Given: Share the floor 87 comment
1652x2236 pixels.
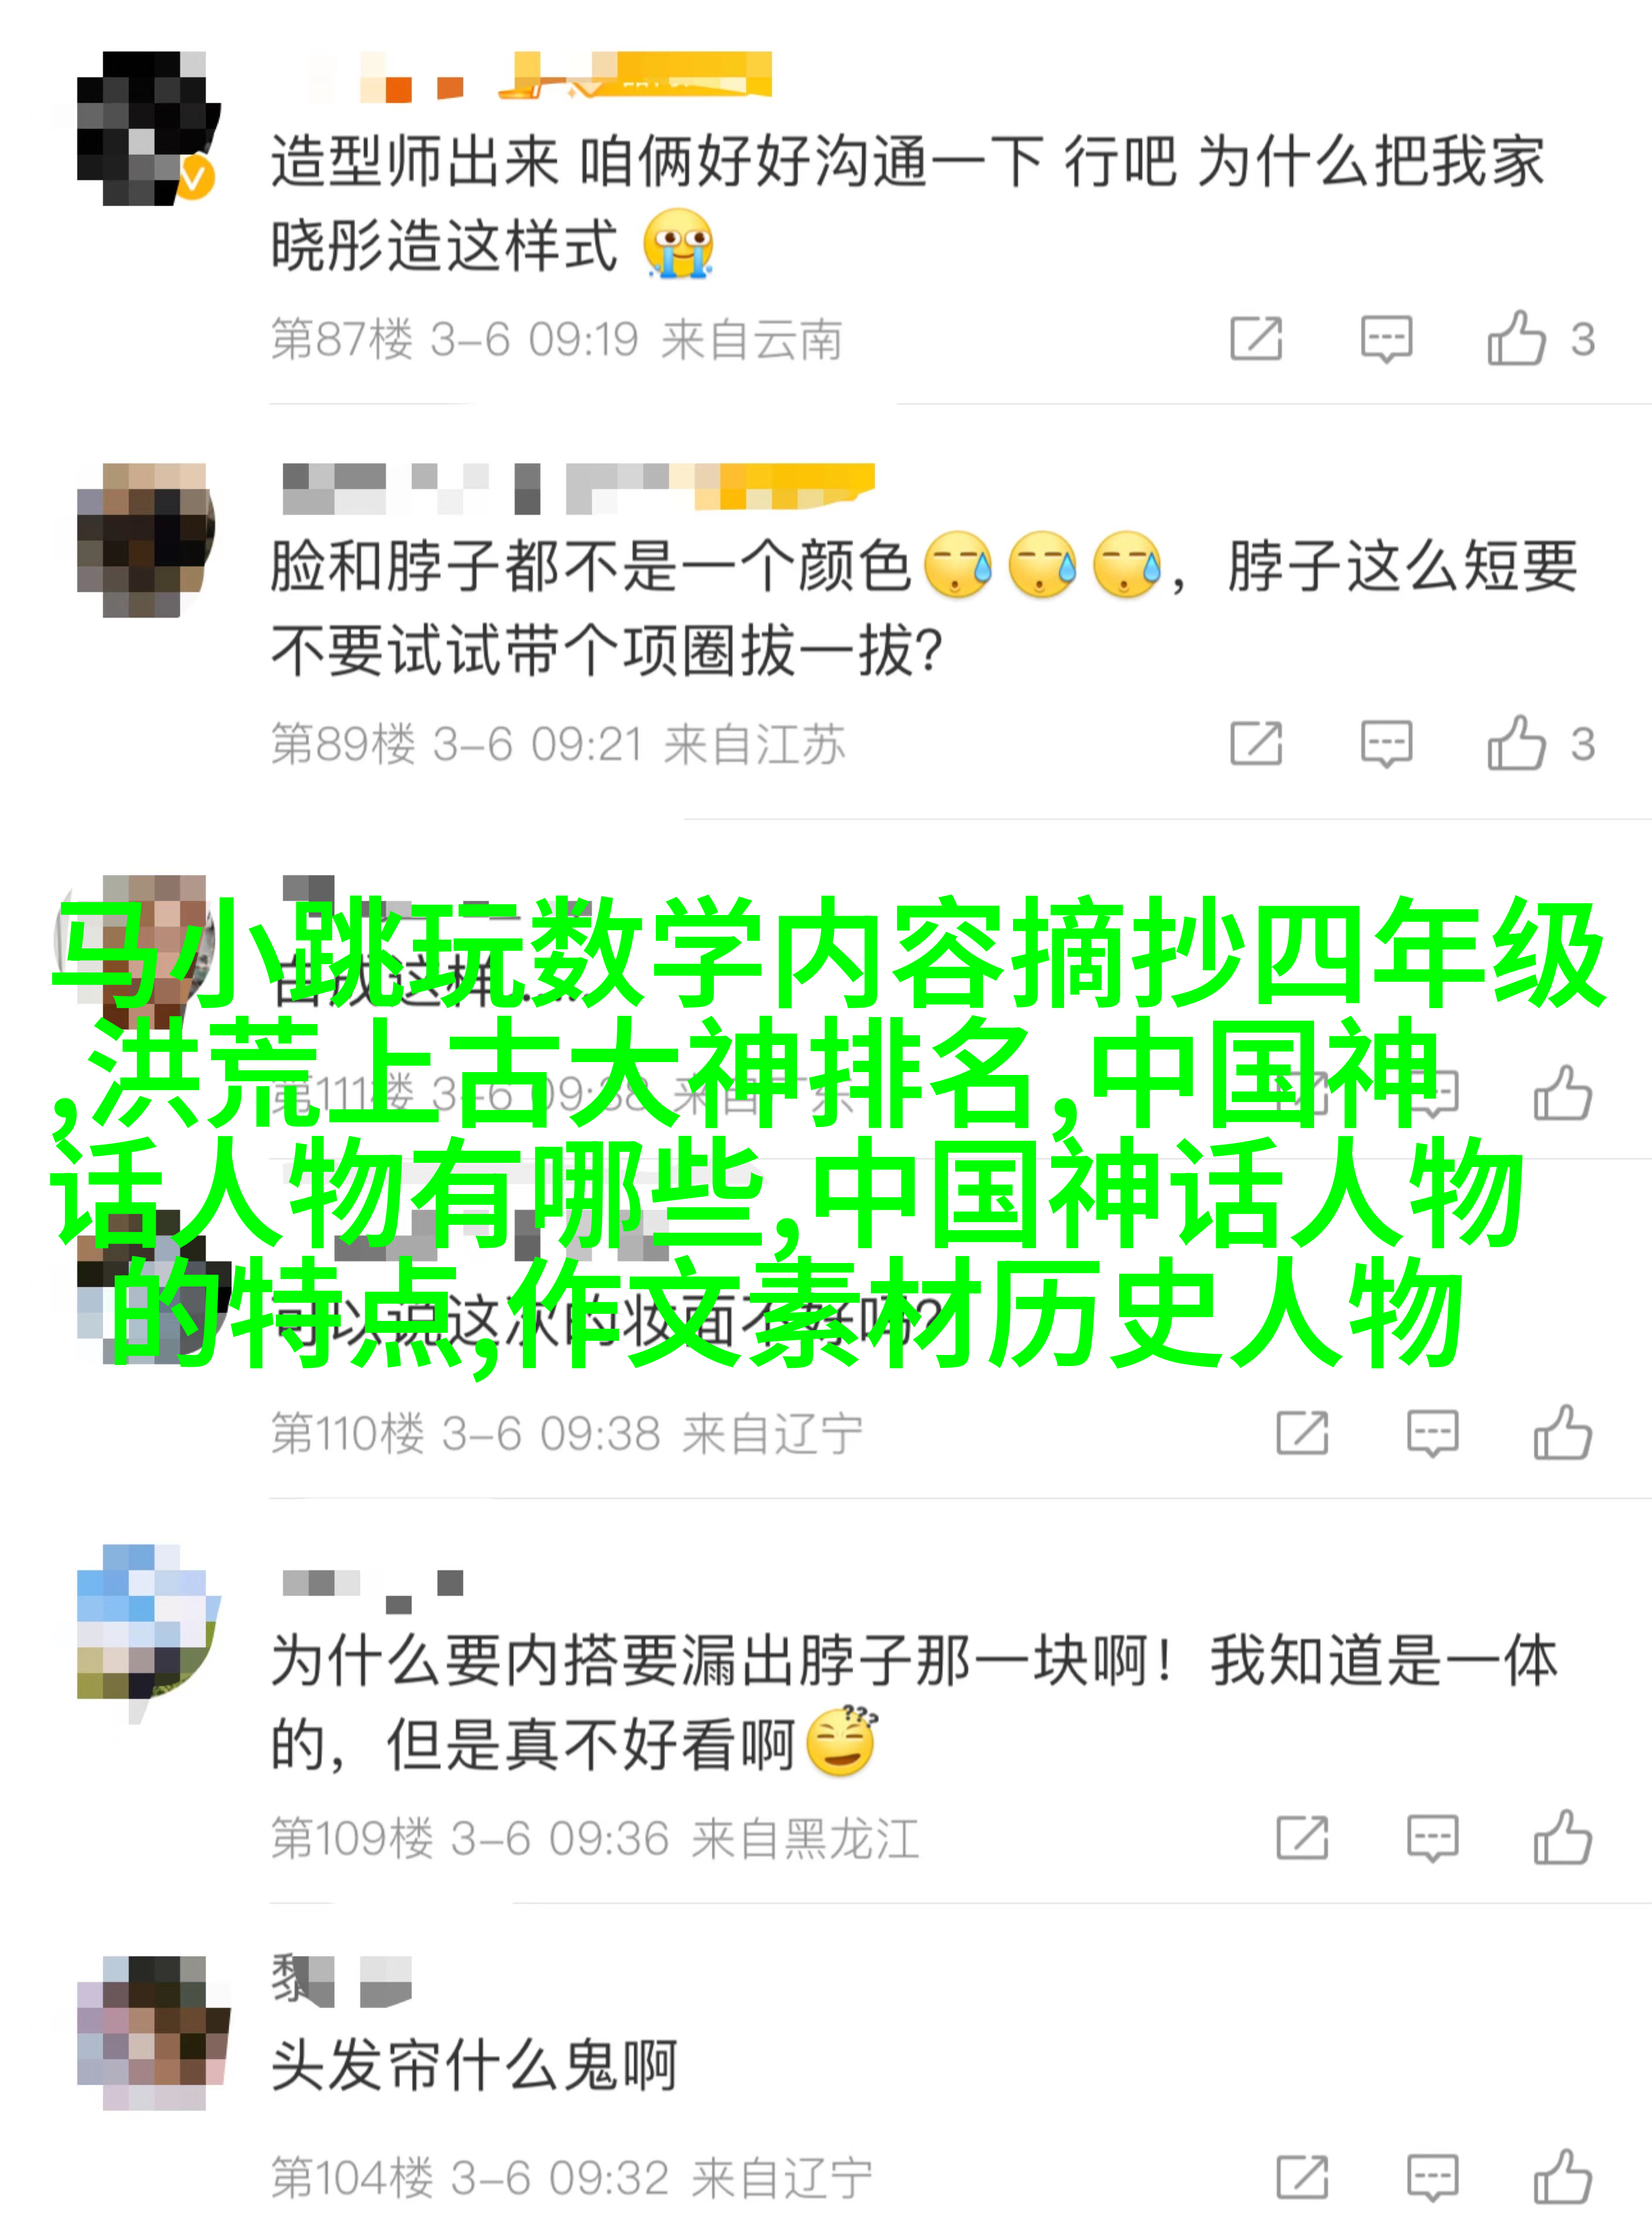Looking at the screenshot, I should coord(1256,338).
